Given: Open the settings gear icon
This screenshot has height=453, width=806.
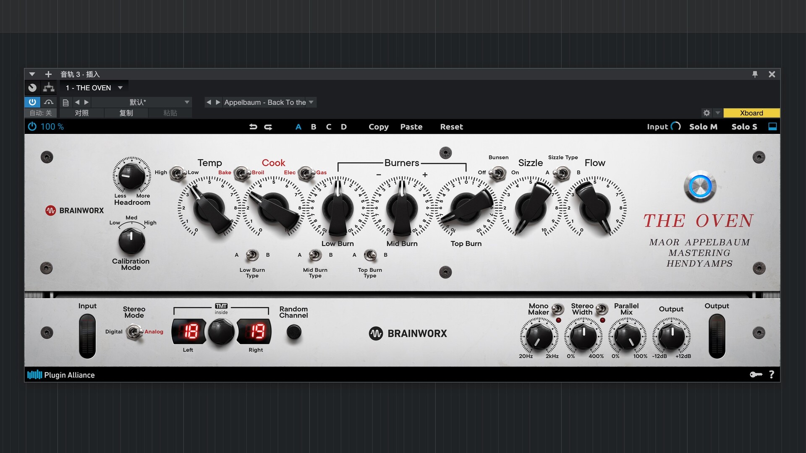Looking at the screenshot, I should (x=707, y=113).
